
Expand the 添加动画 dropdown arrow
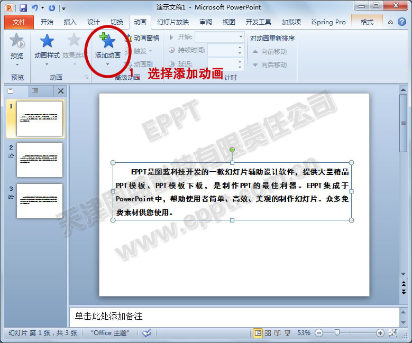(x=107, y=64)
